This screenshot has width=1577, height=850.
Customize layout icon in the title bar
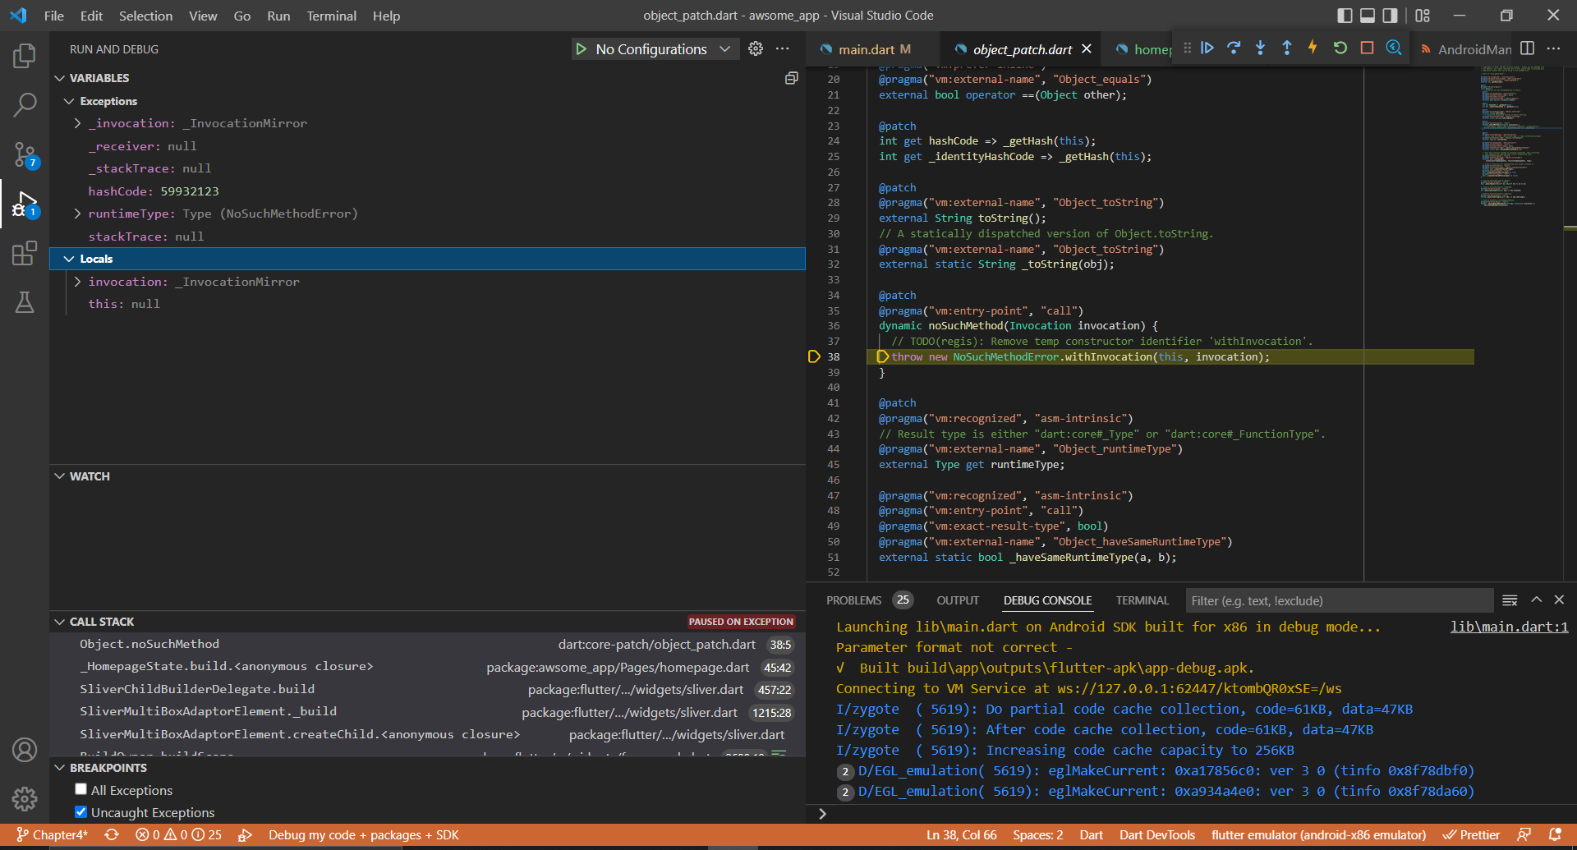[1423, 16]
